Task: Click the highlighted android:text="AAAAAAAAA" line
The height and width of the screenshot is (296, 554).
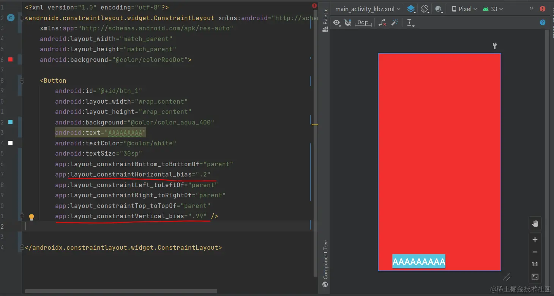Action: pos(100,132)
